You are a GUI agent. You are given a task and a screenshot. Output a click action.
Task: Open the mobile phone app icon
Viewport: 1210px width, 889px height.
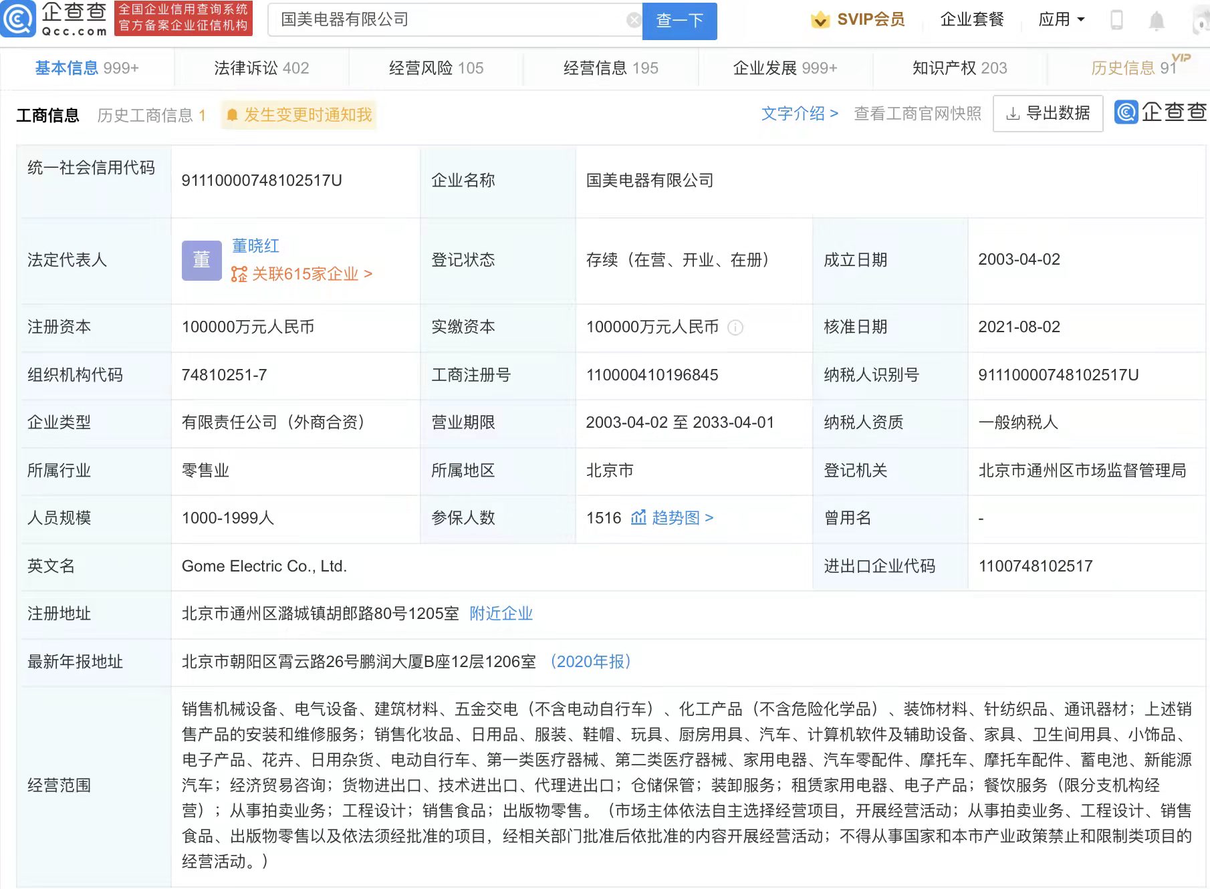pyautogui.click(x=1116, y=20)
